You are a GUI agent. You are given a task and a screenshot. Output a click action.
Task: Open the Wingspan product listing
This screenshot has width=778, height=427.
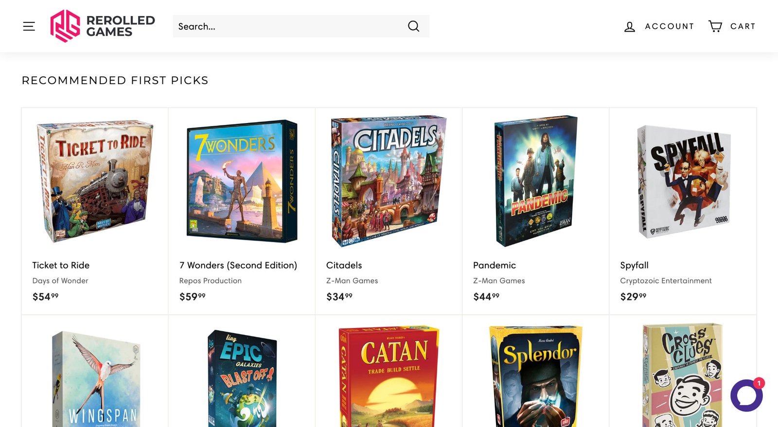click(95, 379)
